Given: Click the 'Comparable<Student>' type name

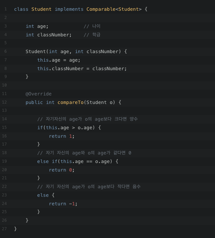Looking at the screenshot, I should pyautogui.click(x=114, y=9).
